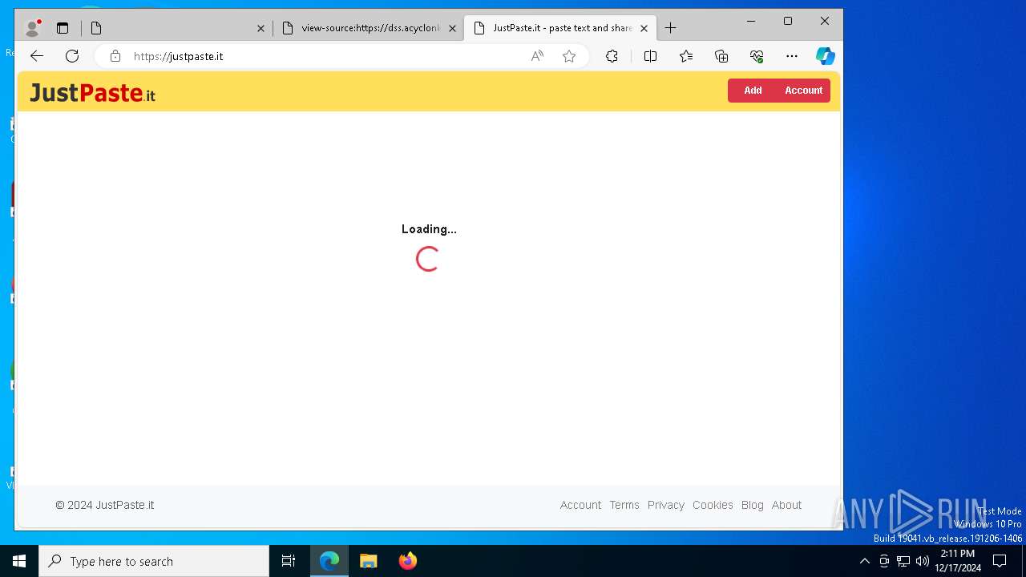Close the view-source tab

pyautogui.click(x=452, y=28)
